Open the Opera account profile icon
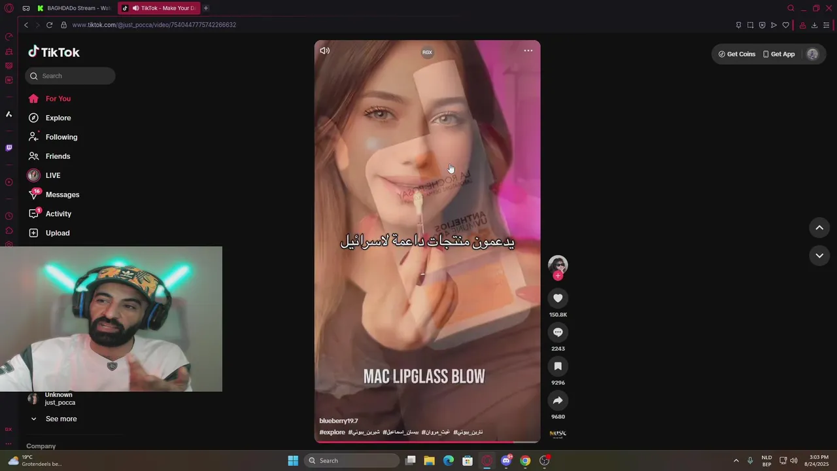Viewport: 837px width, 471px height. coord(802,25)
